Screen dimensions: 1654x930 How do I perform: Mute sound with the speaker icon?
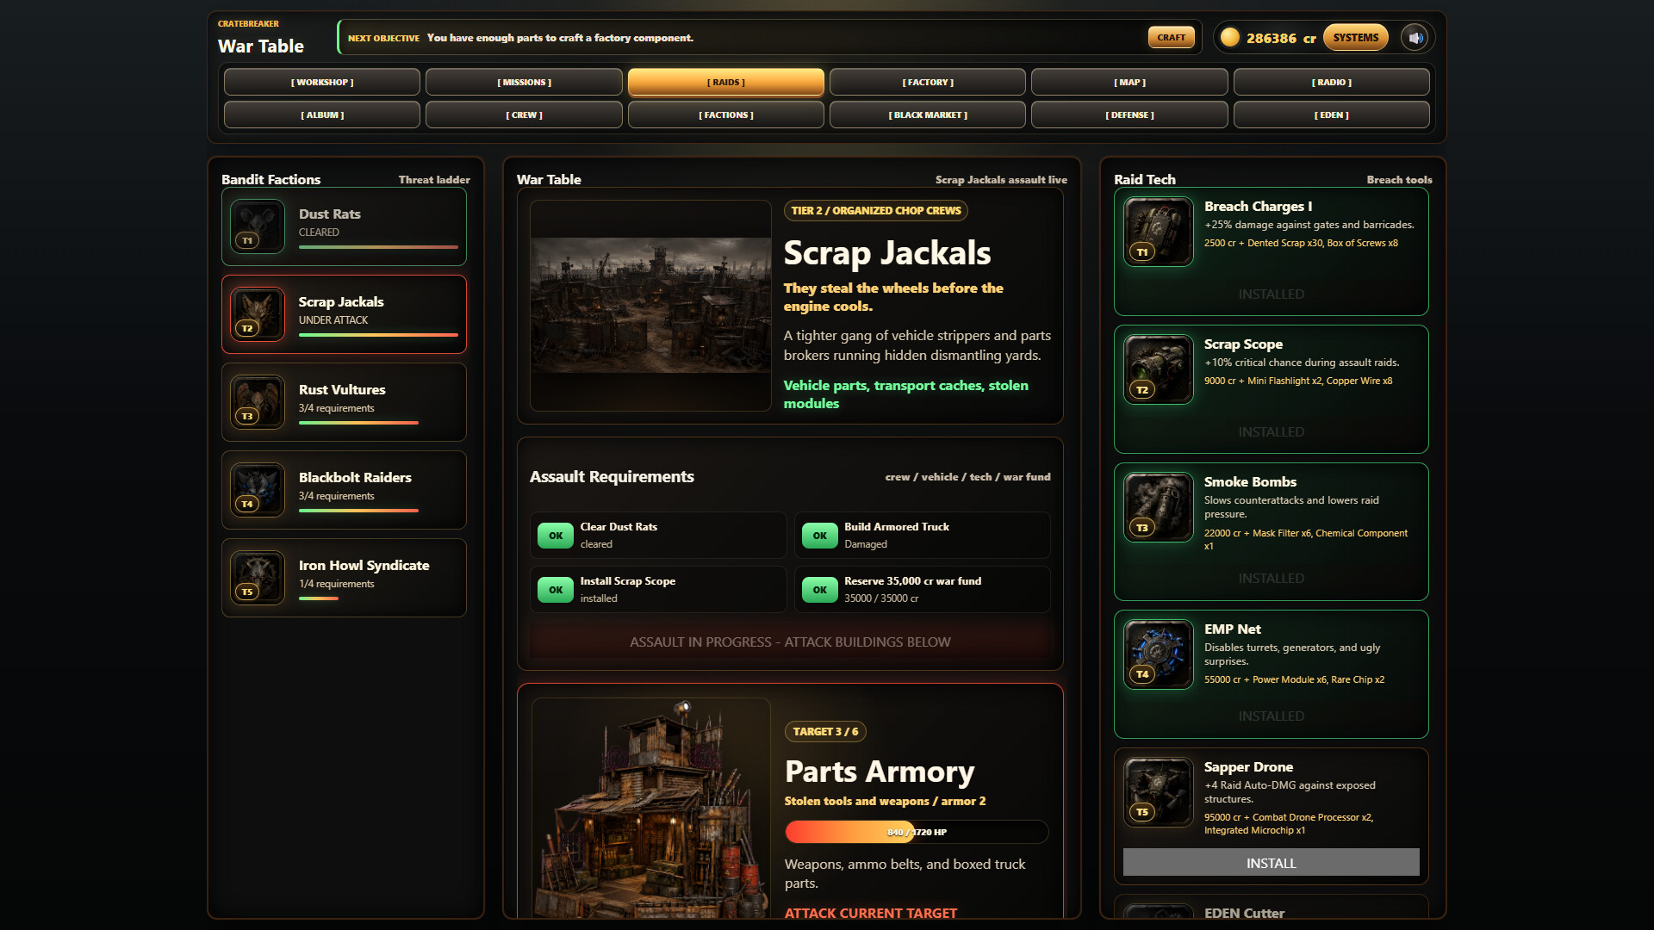pos(1415,38)
